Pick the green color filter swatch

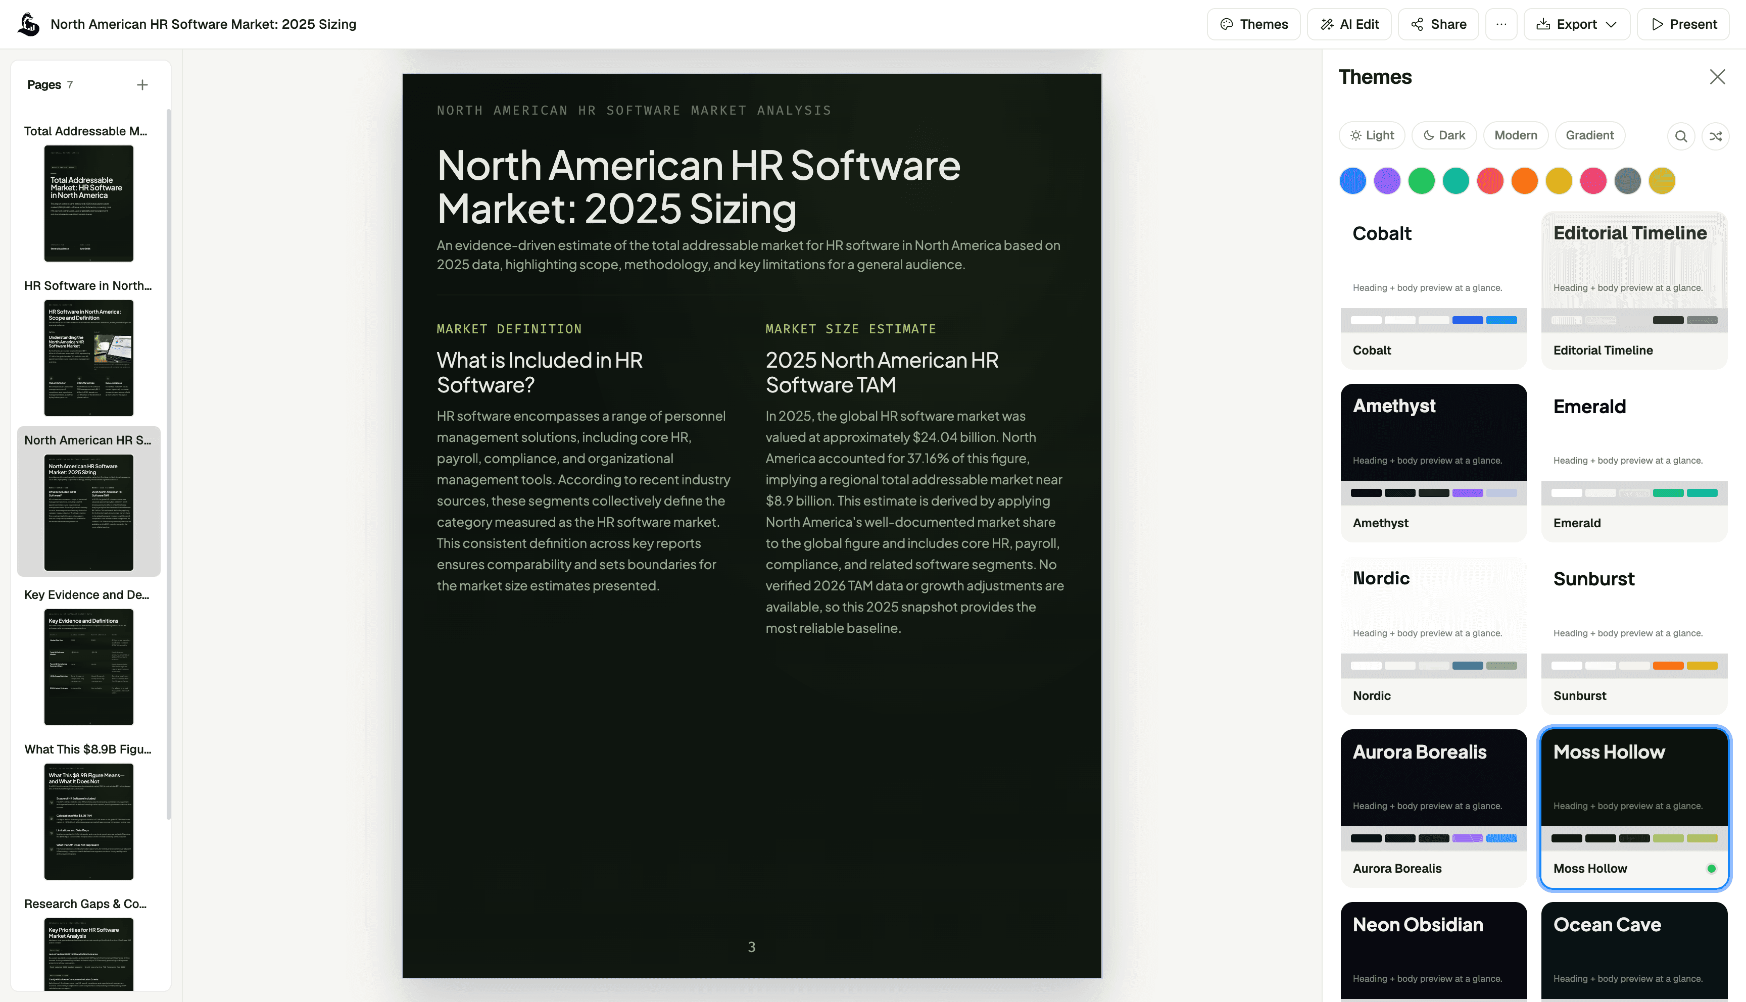[1421, 181]
